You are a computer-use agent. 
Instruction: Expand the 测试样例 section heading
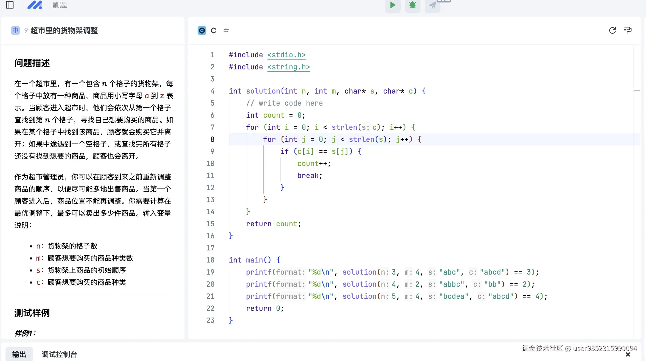[32, 313]
